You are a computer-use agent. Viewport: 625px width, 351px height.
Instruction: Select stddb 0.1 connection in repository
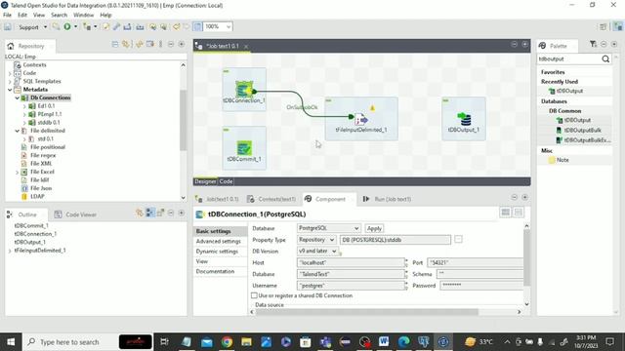point(45,123)
